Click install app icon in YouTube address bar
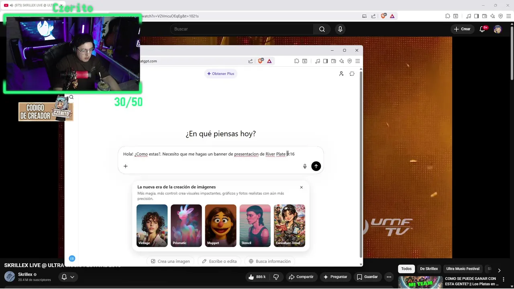 (x=365, y=16)
